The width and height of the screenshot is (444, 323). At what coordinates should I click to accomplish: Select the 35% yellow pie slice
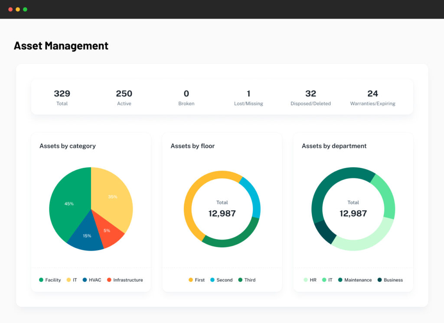point(114,197)
